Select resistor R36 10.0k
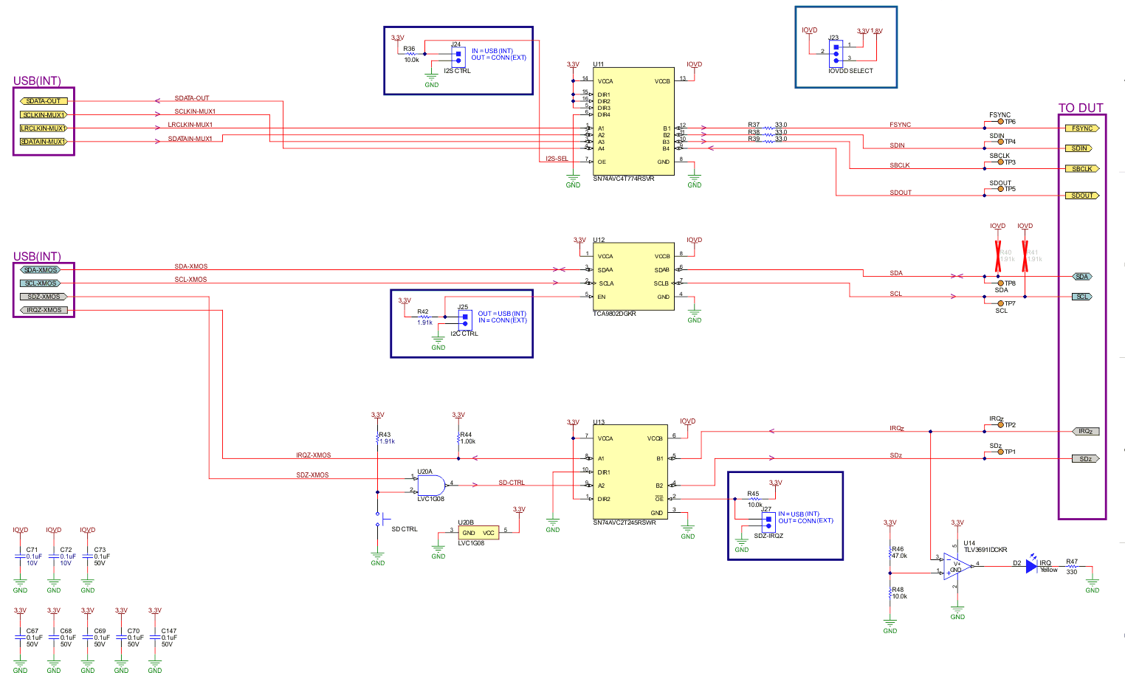 click(x=411, y=54)
